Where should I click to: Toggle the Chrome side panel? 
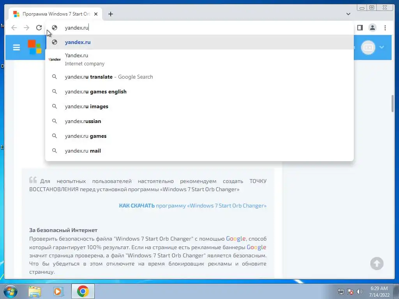tap(360, 28)
